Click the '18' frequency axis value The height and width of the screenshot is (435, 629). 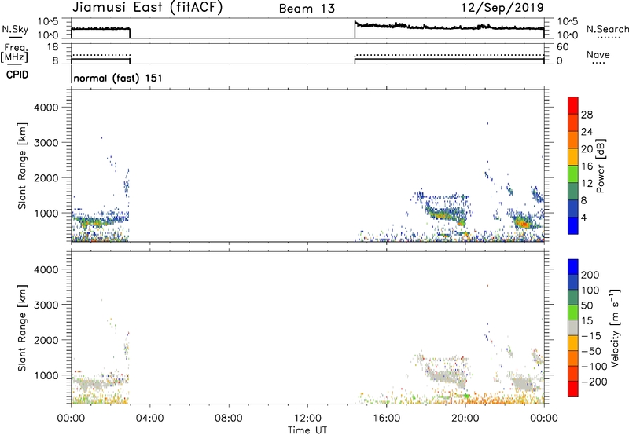point(53,47)
